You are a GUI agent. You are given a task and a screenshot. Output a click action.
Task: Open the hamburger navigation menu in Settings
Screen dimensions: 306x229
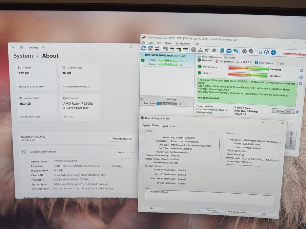tap(22, 47)
